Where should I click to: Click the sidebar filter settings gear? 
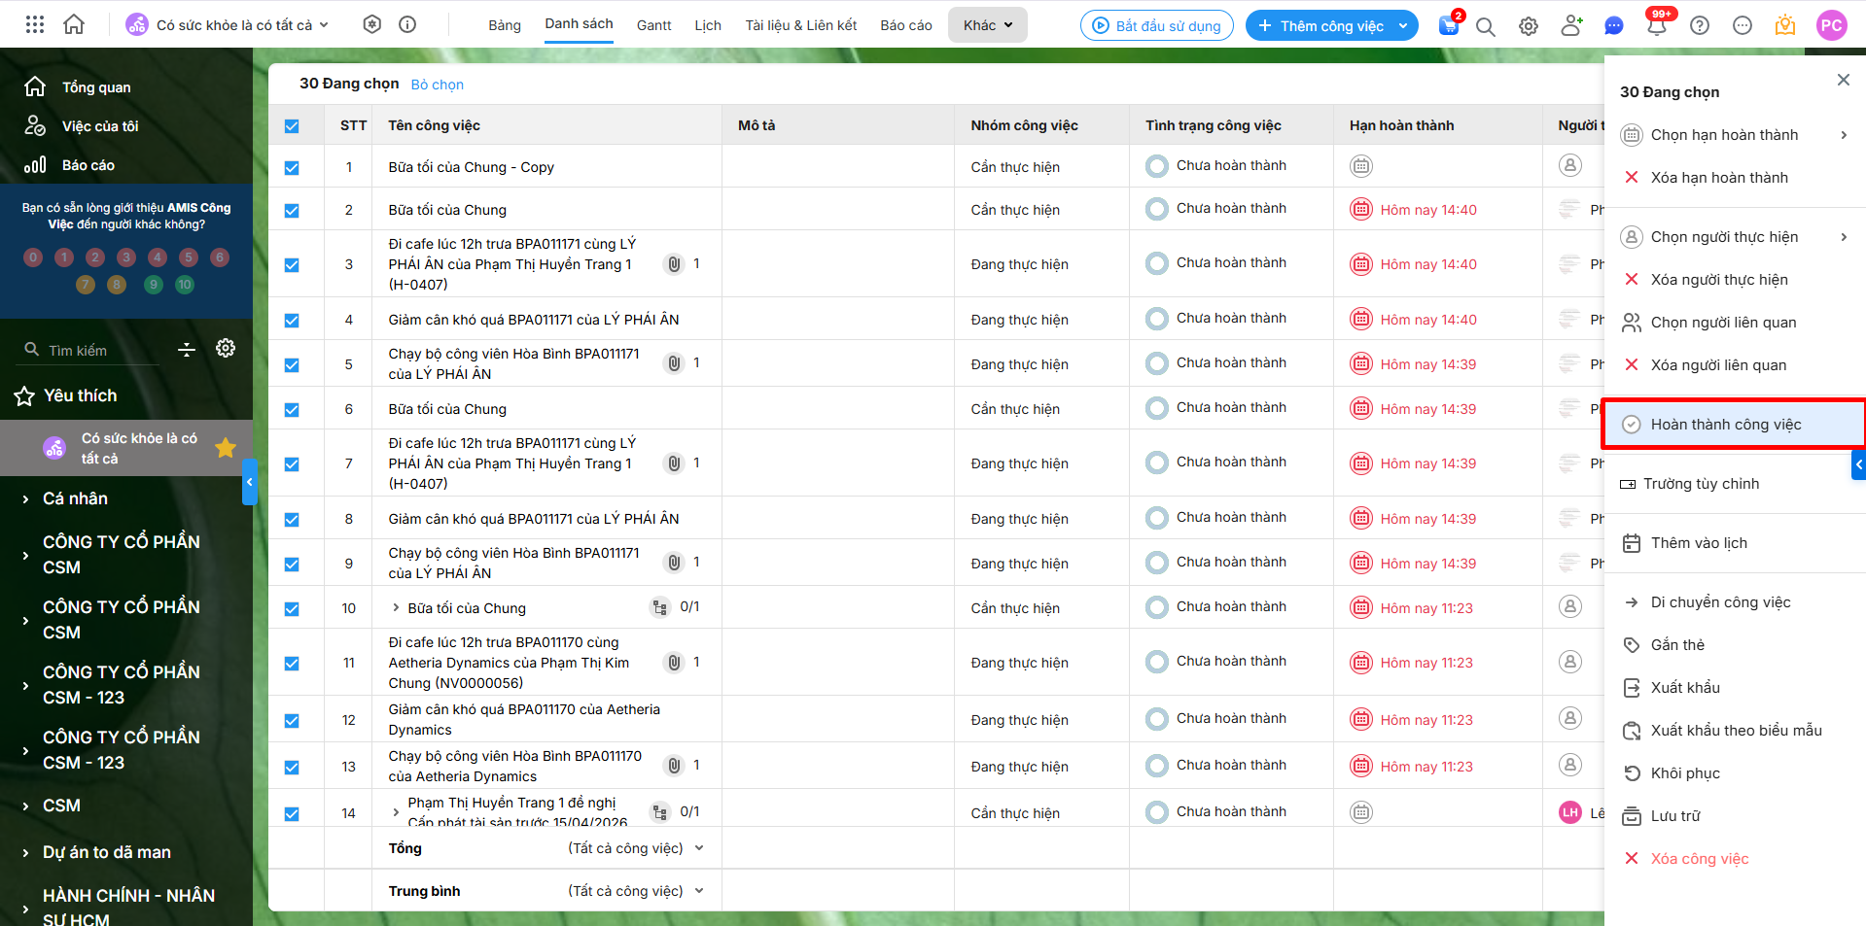[x=226, y=348]
